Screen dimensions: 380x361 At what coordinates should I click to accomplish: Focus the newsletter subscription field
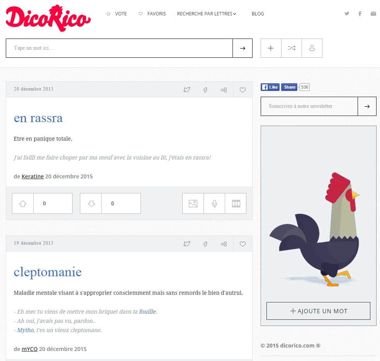309,106
